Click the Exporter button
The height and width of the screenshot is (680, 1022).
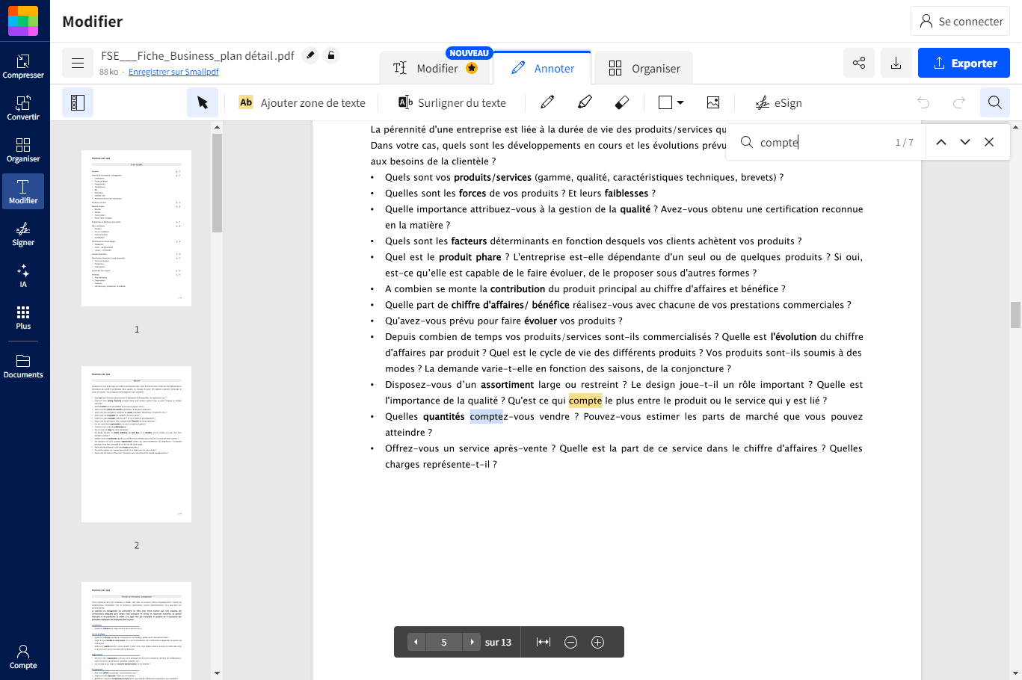[x=964, y=63]
